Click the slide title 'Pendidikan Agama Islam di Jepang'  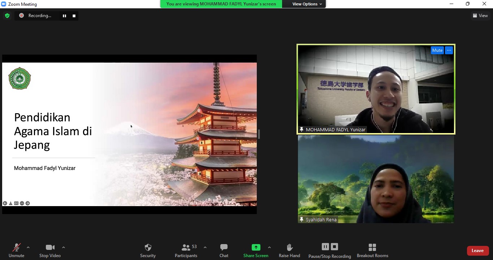pos(53,131)
